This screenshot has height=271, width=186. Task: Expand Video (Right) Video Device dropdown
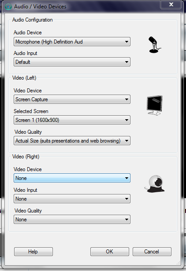tap(72, 178)
